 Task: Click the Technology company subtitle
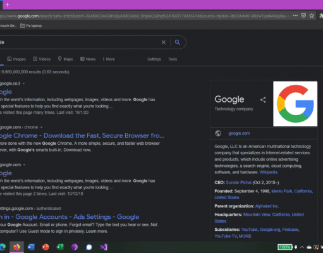(234, 109)
